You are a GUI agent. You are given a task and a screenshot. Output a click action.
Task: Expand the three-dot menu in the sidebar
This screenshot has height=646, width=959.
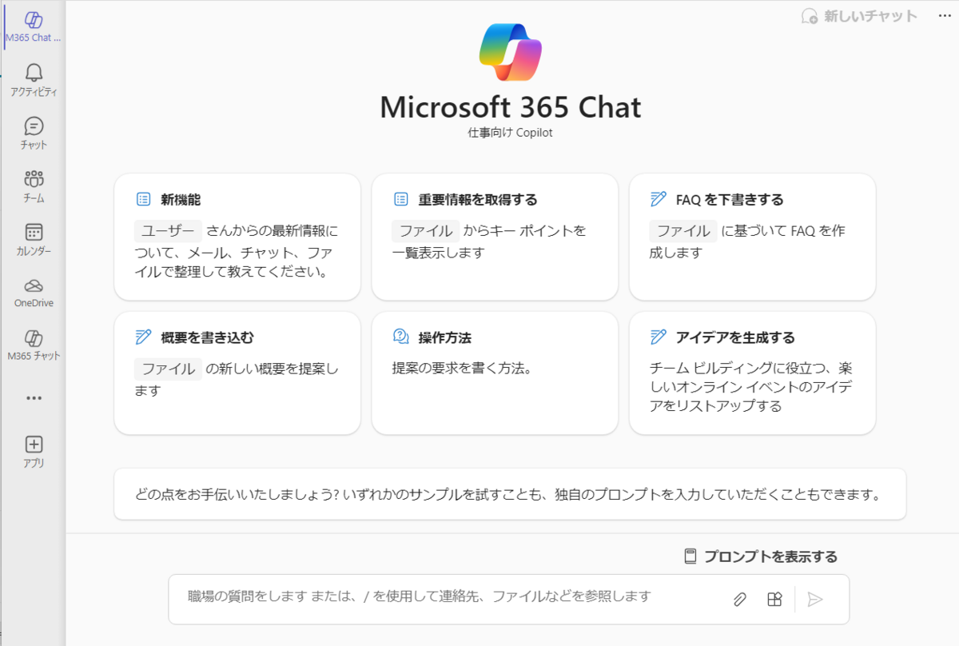[x=32, y=397]
